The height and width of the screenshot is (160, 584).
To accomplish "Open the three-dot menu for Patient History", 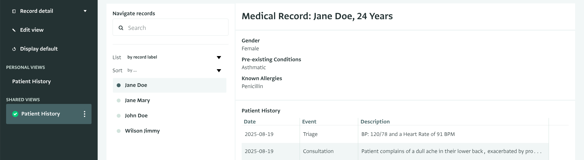I will pyautogui.click(x=85, y=114).
